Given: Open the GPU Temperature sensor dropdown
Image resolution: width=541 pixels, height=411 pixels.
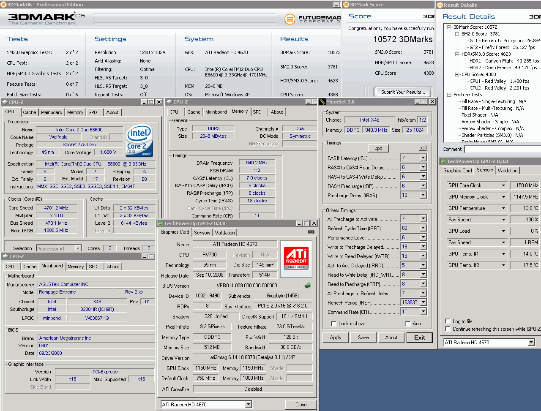Looking at the screenshot, I should [503, 208].
